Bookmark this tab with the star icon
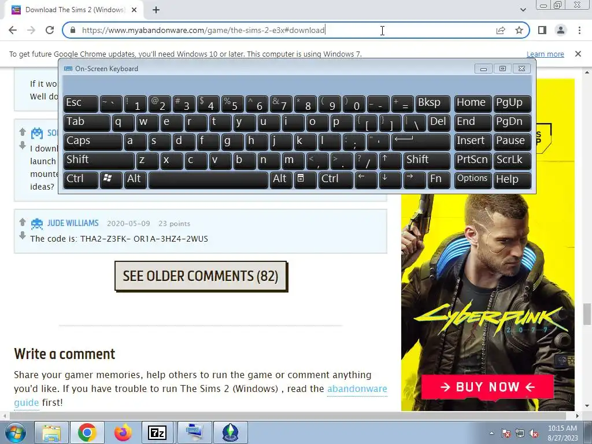Screen dimensions: 592x444 coord(519,30)
